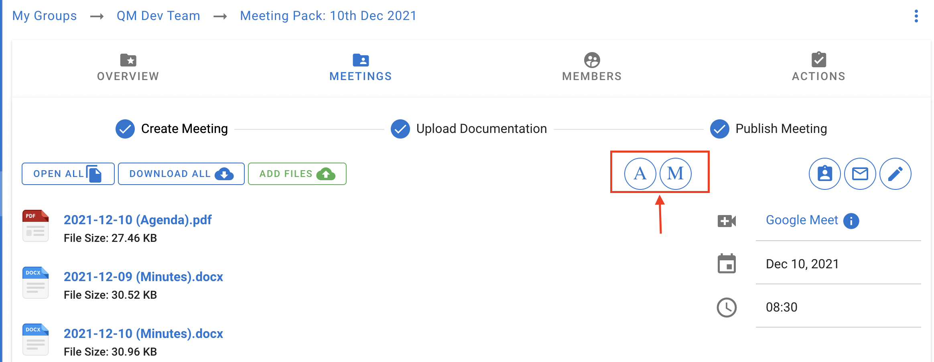Click the video camera add icon
Screen dimensions: 934x362
(727, 221)
